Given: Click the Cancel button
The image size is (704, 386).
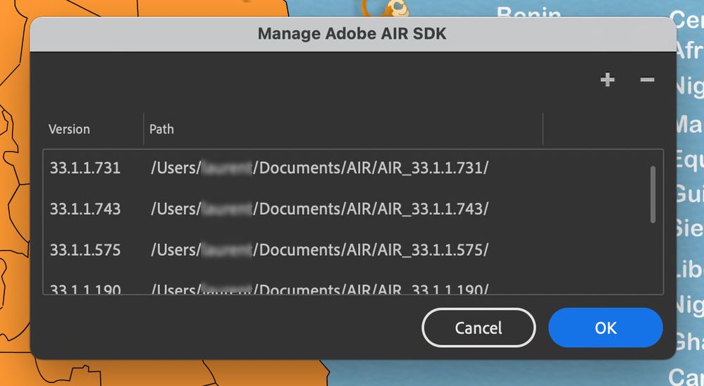Looking at the screenshot, I should click(478, 328).
